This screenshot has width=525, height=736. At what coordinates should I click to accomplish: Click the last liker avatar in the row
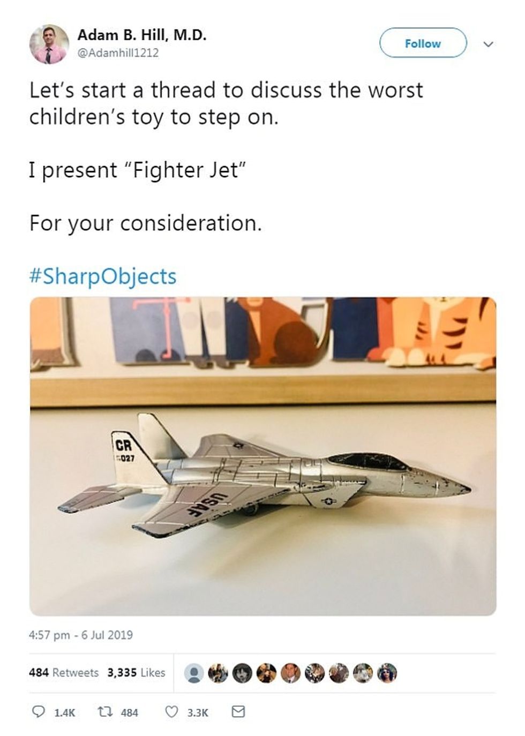tap(387, 673)
